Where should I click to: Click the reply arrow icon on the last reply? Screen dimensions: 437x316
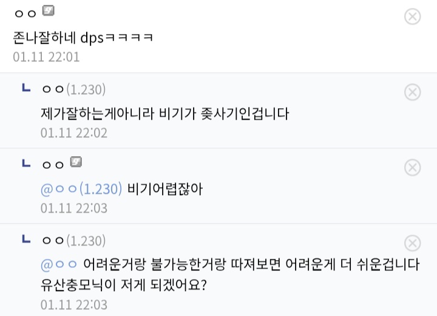pos(26,239)
